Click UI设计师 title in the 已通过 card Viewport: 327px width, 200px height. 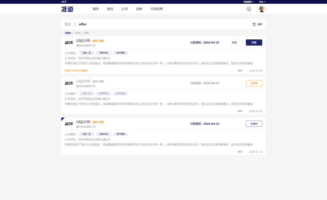[x=83, y=122]
